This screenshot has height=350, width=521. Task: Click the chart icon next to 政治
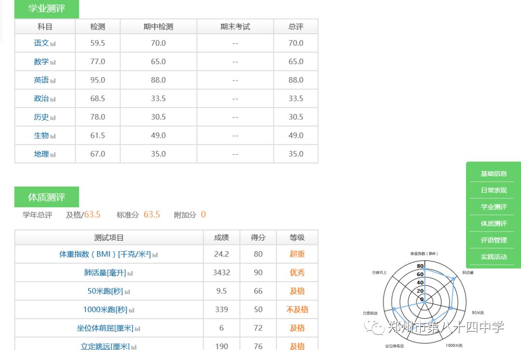tap(53, 99)
